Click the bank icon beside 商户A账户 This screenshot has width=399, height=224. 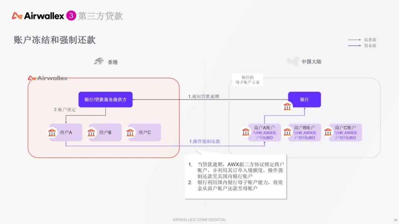click(x=246, y=132)
